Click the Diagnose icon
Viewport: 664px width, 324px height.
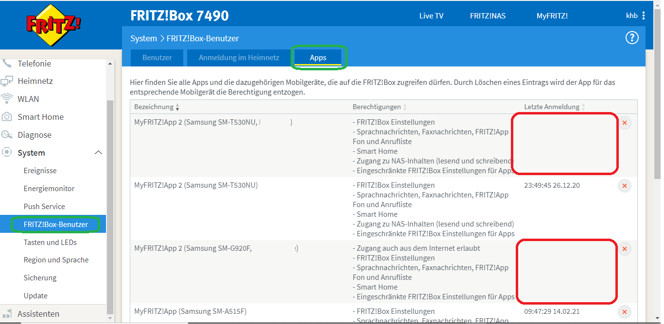(7, 135)
